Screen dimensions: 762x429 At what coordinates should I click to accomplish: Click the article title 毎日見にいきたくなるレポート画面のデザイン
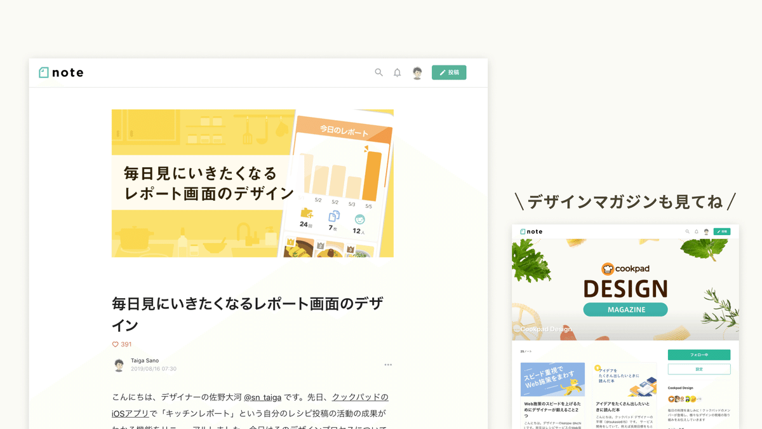coord(248,314)
